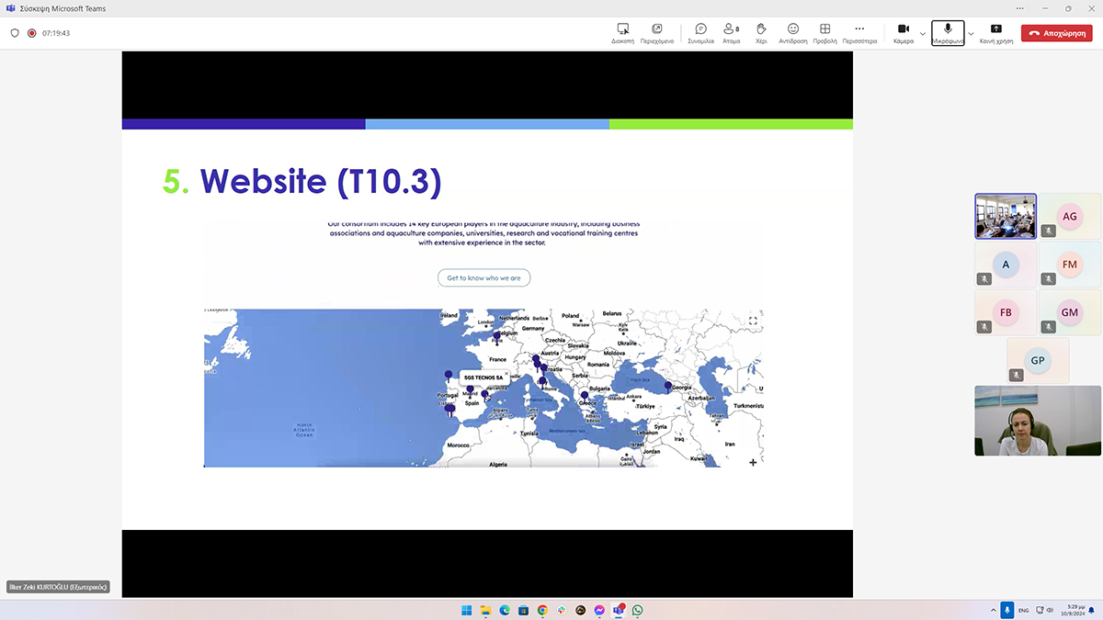
Task: Stop presenting with the Διακοπή icon
Action: tap(622, 33)
